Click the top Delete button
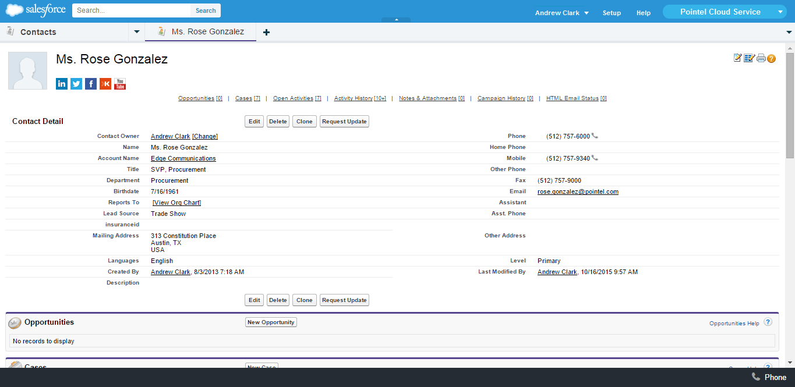Image resolution: width=795 pixels, height=387 pixels. (278, 122)
